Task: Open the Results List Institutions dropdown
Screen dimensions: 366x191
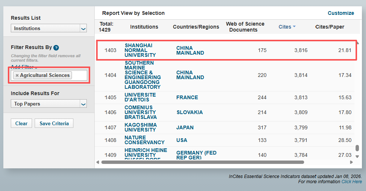Action: (x=49, y=28)
